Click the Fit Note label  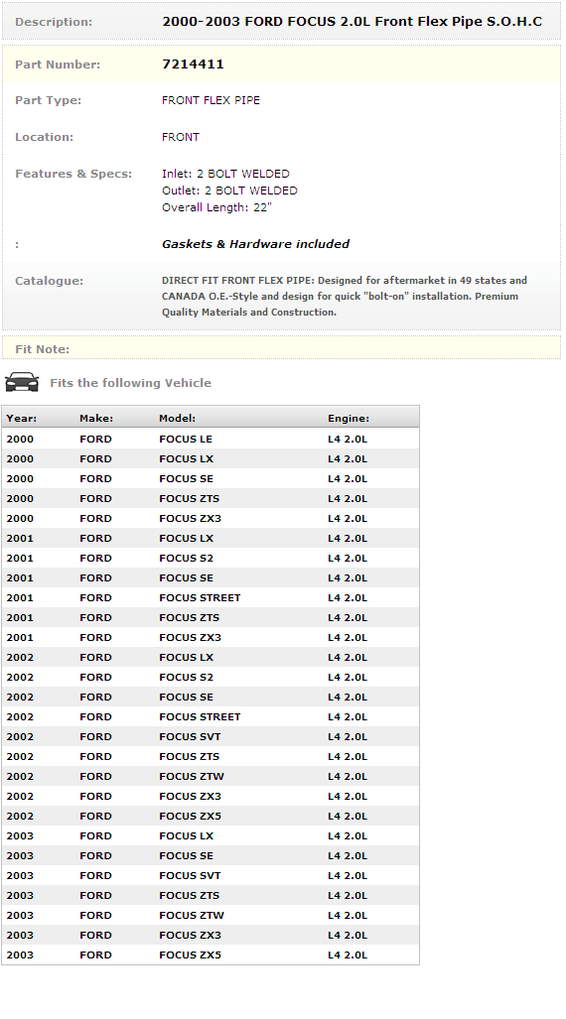click(x=43, y=349)
